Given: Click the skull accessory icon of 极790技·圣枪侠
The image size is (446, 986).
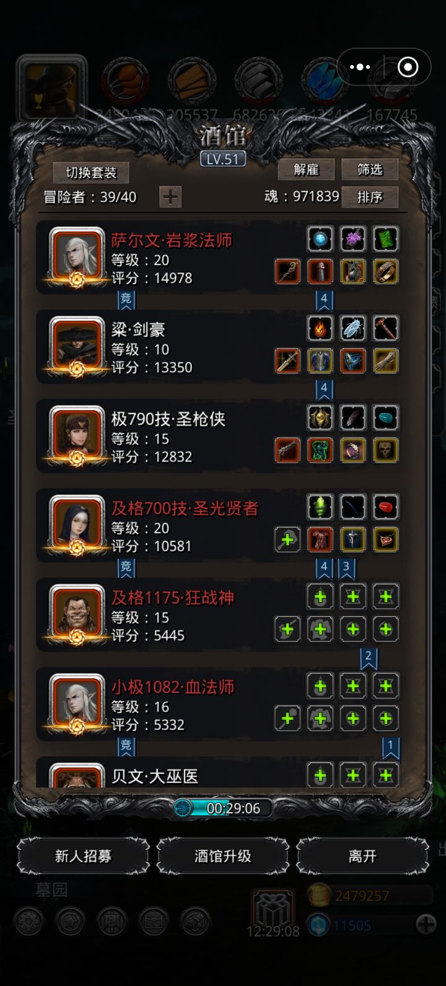Looking at the screenshot, I should tap(386, 450).
